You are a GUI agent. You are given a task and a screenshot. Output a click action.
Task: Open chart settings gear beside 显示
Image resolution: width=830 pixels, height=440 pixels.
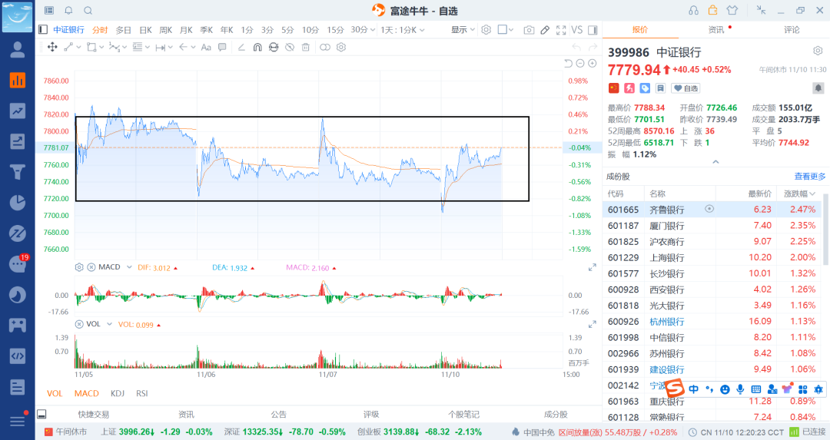[x=486, y=30]
